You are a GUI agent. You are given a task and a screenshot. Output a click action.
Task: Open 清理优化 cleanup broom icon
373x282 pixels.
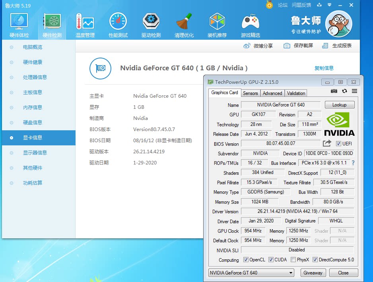(184, 25)
